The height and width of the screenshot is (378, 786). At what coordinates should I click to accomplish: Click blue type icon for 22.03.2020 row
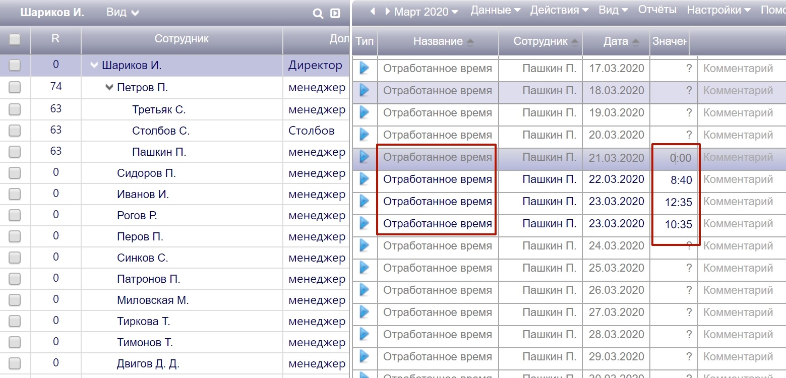click(x=364, y=179)
